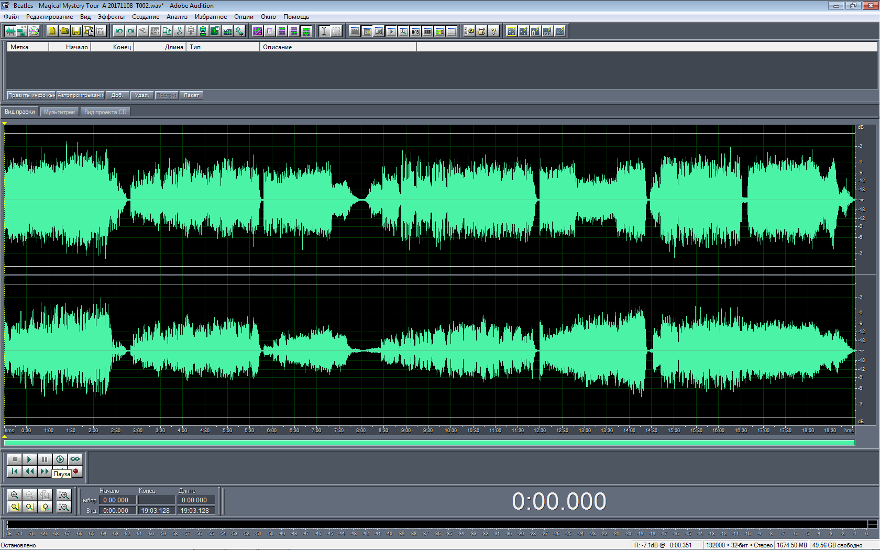Fast forward the audio
This screenshot has height=550, width=880.
[x=45, y=471]
